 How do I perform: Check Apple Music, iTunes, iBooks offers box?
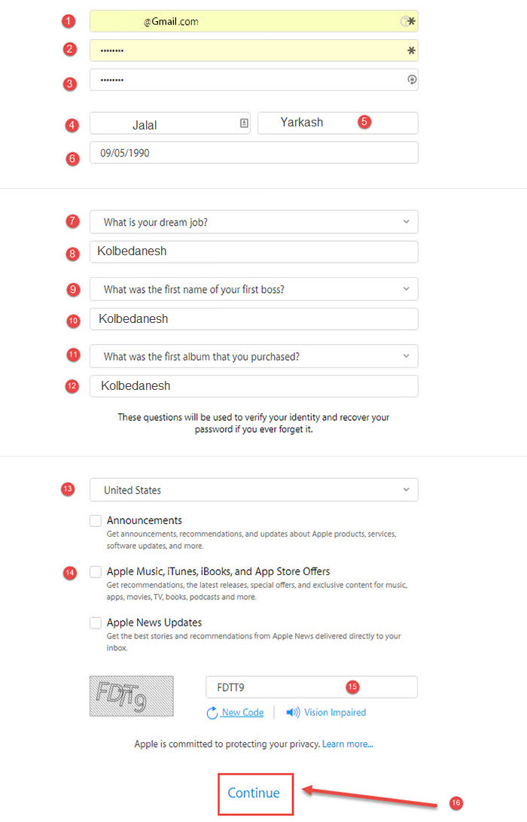[96, 571]
